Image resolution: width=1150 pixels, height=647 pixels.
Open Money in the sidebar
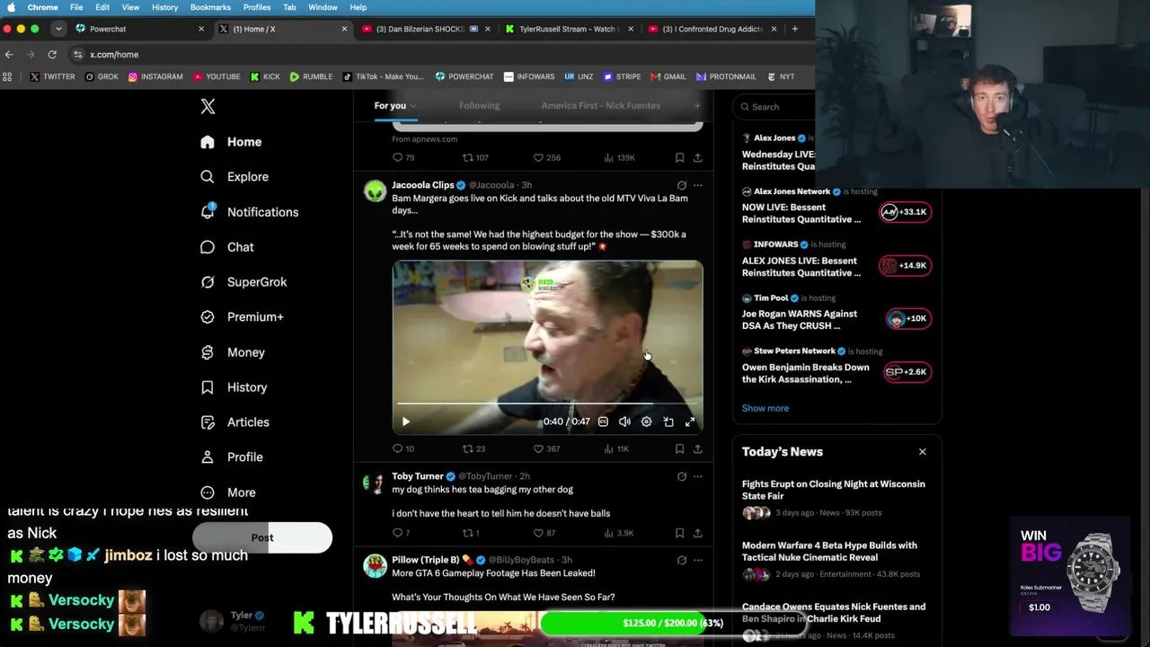(x=234, y=352)
